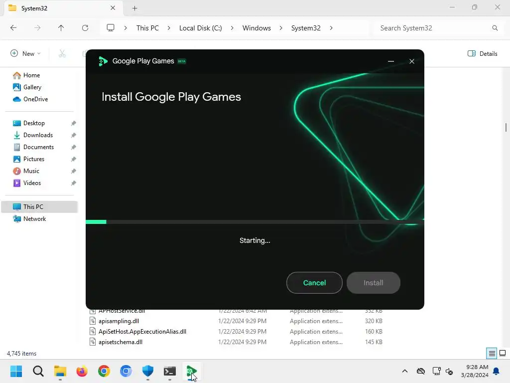
Task: Open Home in navigation pane
Action: click(x=31, y=75)
